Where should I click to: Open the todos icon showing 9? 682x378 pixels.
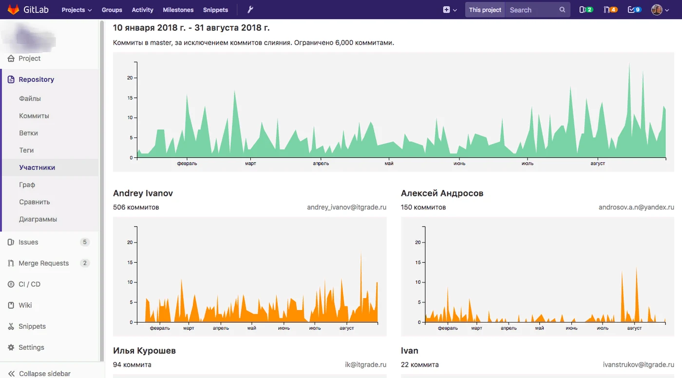634,10
